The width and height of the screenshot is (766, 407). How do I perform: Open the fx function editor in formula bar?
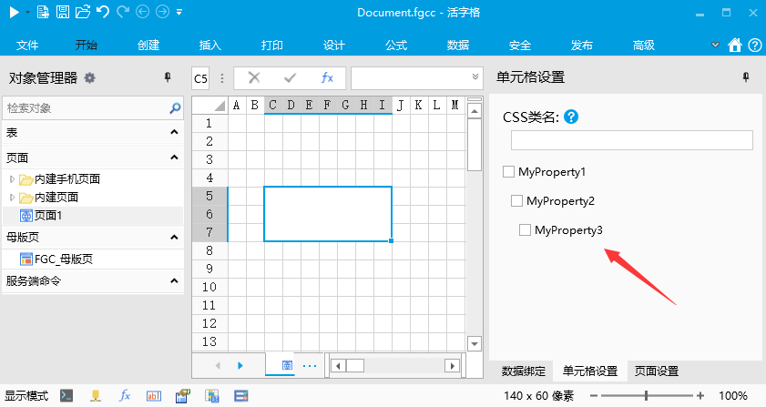pos(327,77)
